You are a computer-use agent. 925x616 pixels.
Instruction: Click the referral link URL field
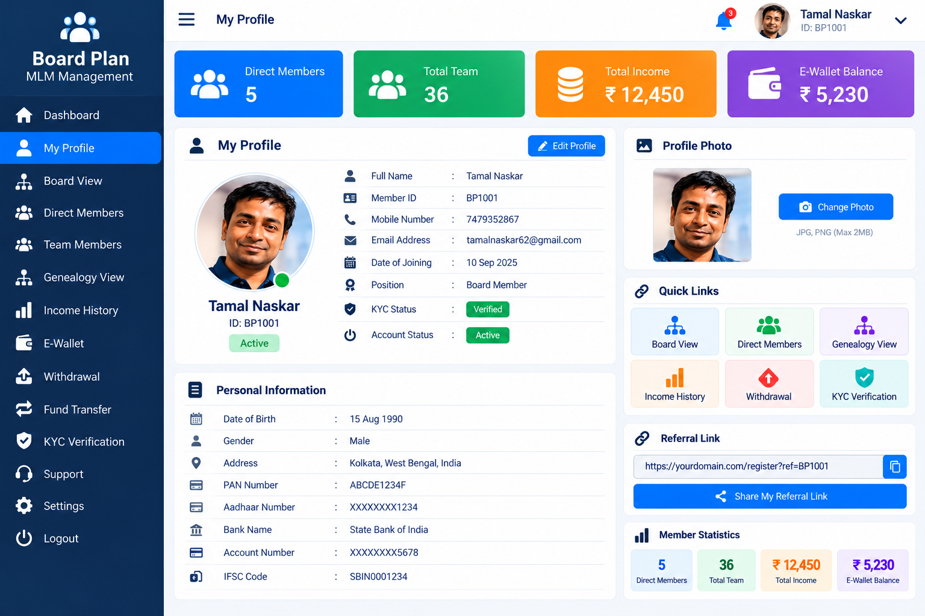758,467
